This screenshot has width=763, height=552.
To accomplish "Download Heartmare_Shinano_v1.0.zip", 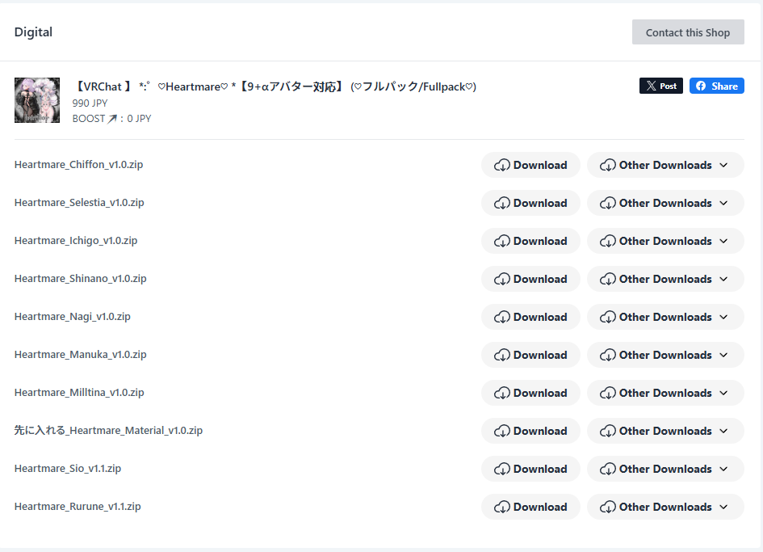I will pyautogui.click(x=531, y=279).
